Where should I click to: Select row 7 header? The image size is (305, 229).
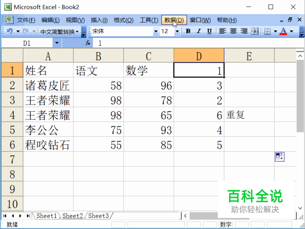point(12,159)
